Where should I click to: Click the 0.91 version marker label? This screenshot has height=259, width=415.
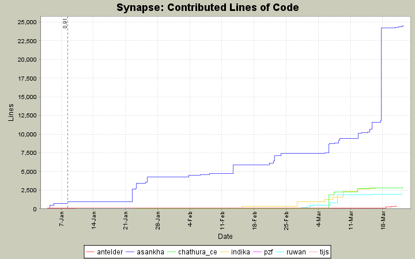(x=65, y=24)
